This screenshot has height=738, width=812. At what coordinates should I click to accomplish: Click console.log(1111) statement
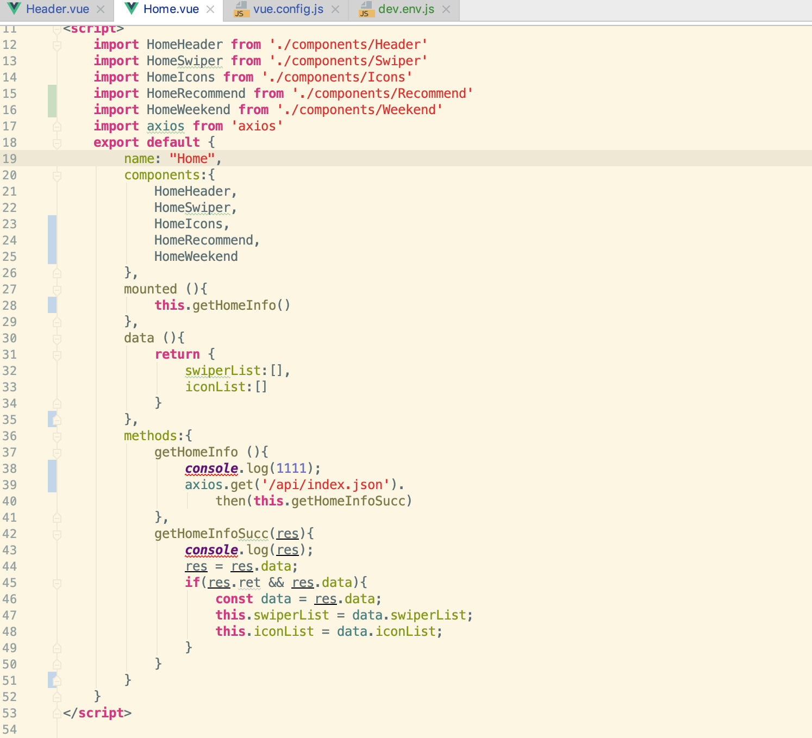click(x=253, y=468)
